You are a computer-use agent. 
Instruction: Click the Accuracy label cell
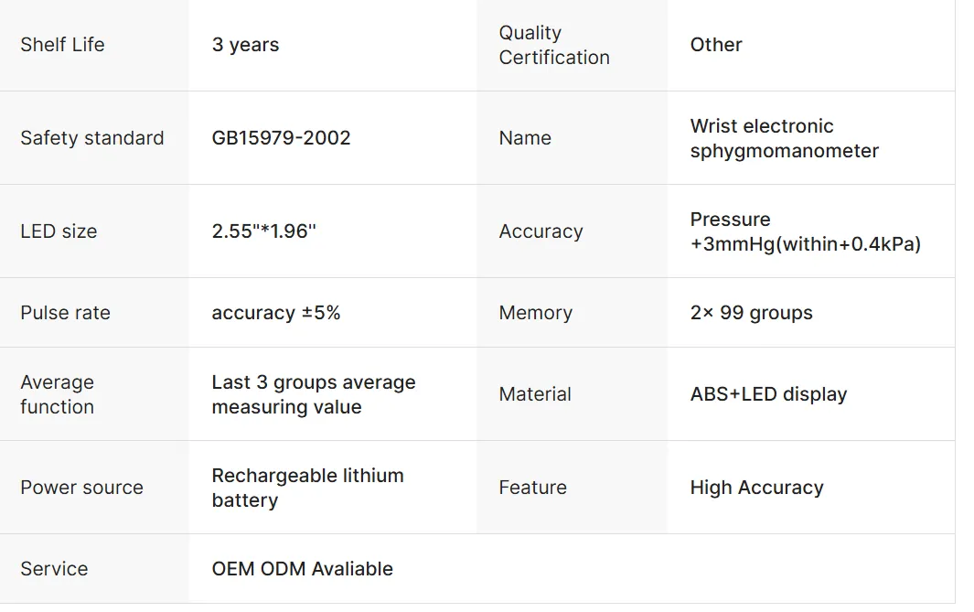tap(573, 231)
